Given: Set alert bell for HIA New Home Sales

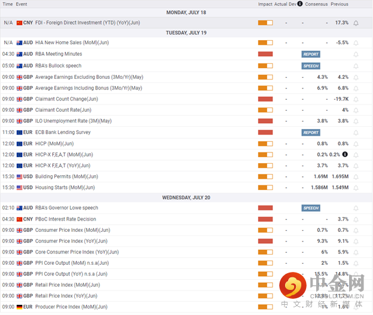Looking at the screenshot, I should pos(356,43).
